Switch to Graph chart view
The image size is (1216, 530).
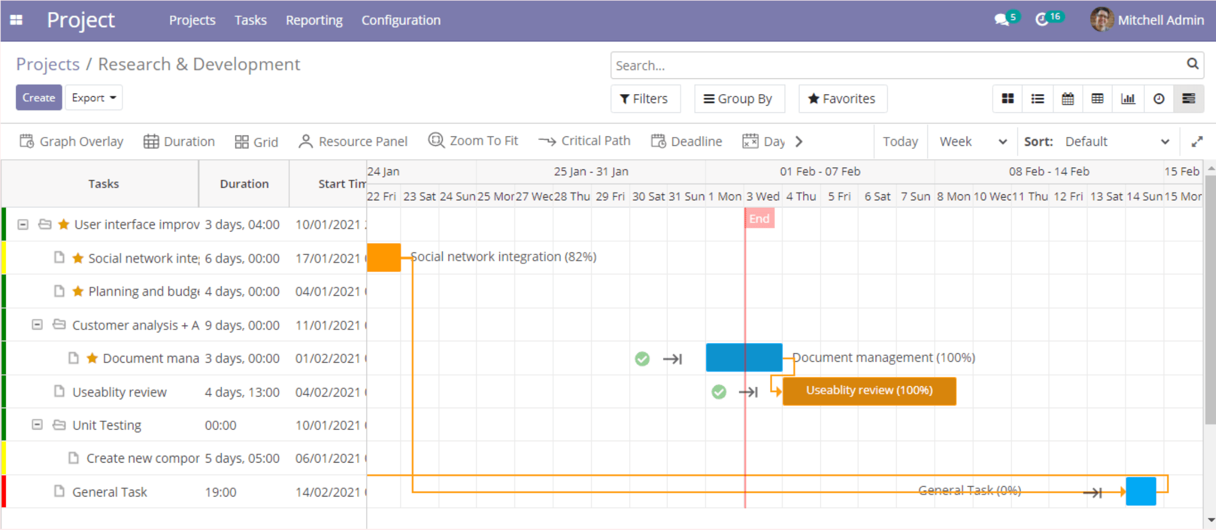point(1128,99)
